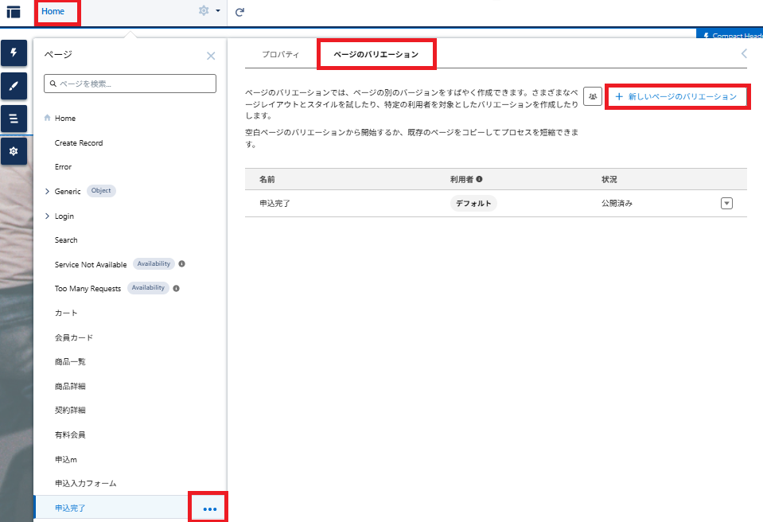Open the three-dot menu for 申込完了

pos(209,508)
